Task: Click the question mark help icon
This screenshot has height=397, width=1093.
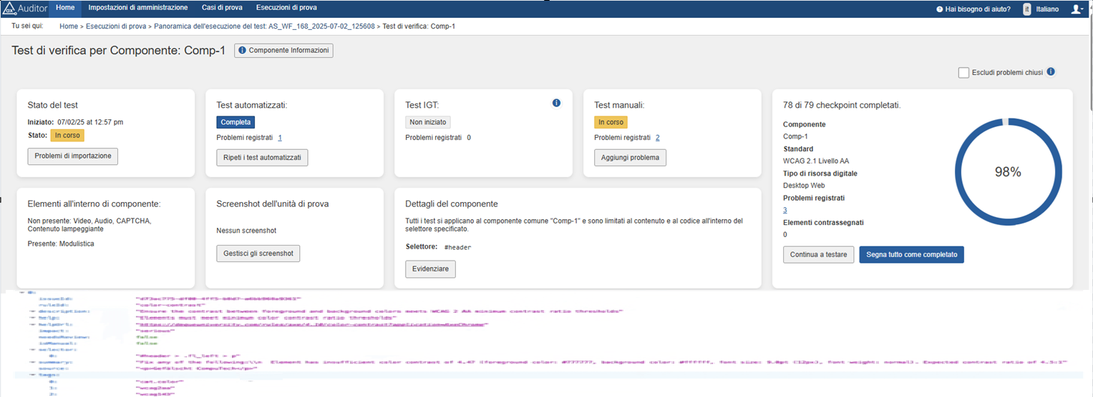Action: 940,9
